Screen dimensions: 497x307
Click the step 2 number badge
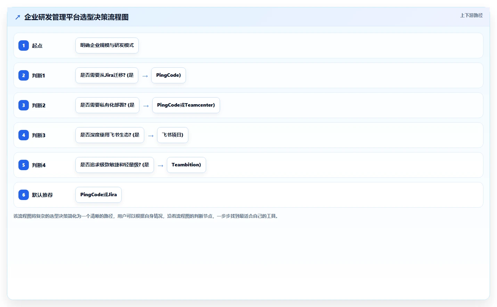click(24, 75)
